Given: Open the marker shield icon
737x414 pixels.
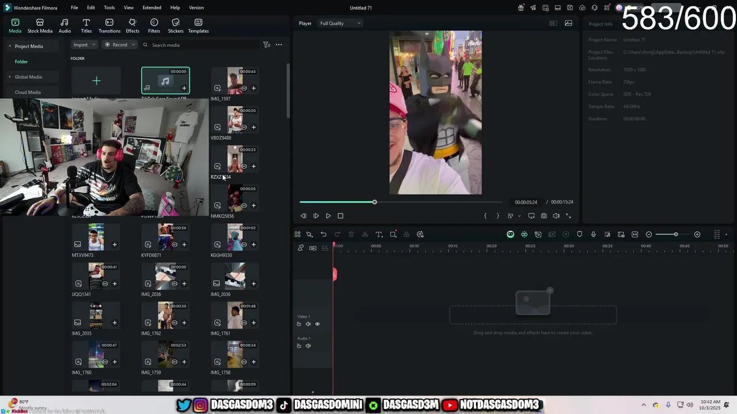Looking at the screenshot, I should [x=580, y=234].
